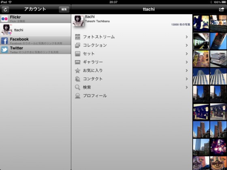
Task: Tap the お気に入り star icon
Action: point(77,70)
